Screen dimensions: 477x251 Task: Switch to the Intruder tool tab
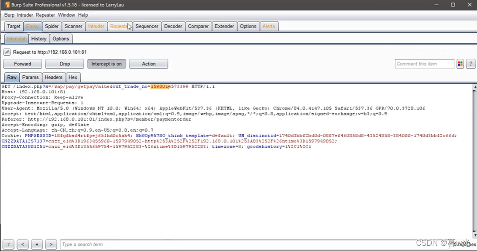point(96,27)
